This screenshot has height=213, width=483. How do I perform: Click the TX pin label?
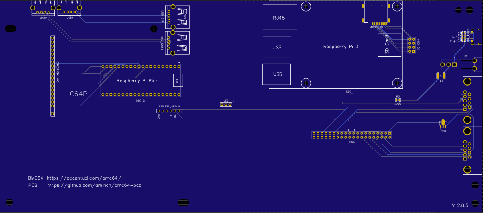point(171,116)
